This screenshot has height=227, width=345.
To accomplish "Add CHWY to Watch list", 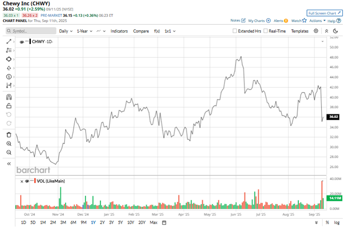I will (299, 21).
